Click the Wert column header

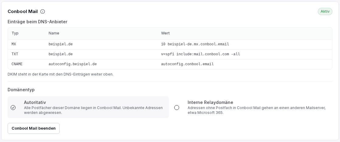point(165,33)
